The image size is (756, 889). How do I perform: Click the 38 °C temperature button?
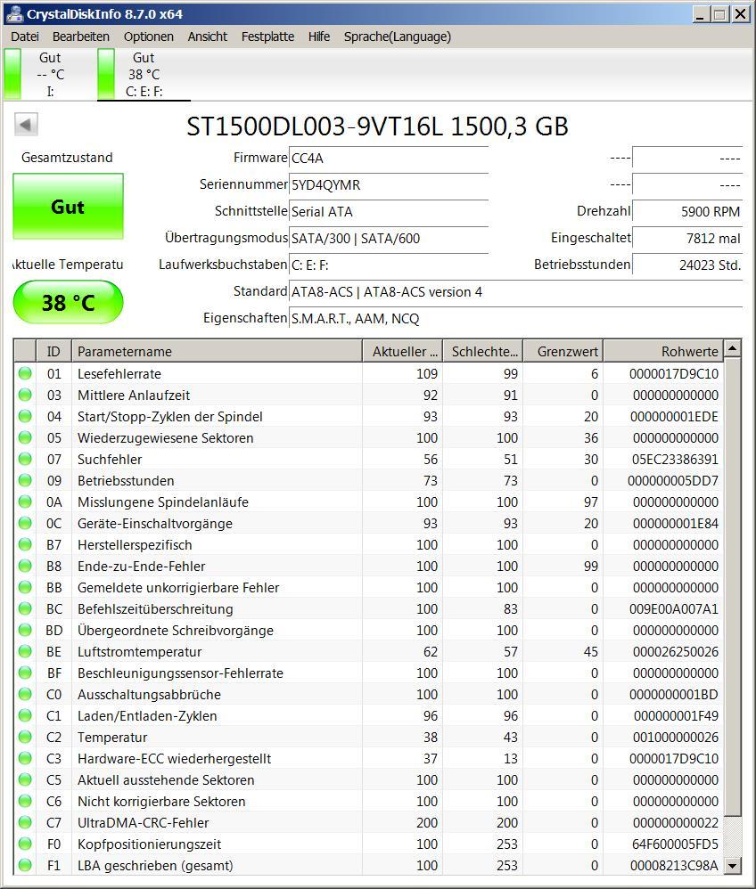click(x=68, y=302)
